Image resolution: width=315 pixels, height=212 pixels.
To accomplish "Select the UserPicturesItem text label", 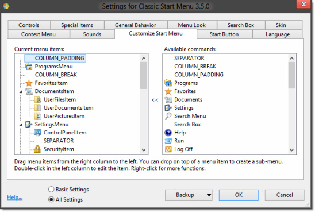I will [x=64, y=116].
